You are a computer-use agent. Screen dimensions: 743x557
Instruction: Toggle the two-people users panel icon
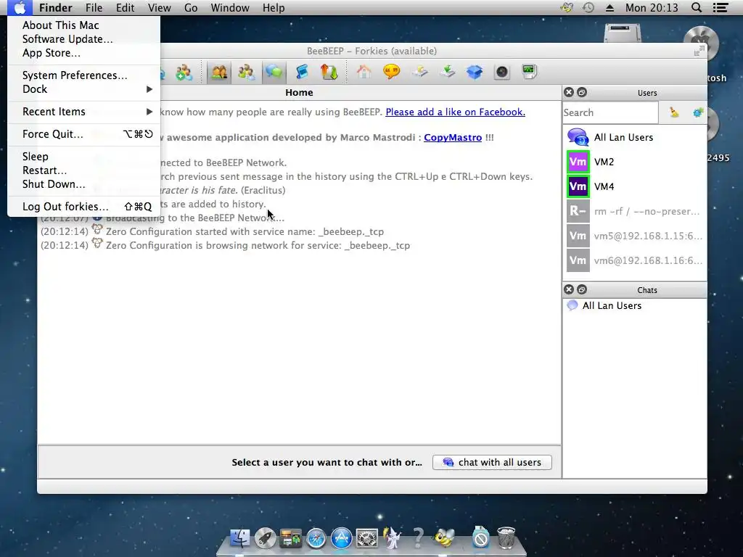219,73
